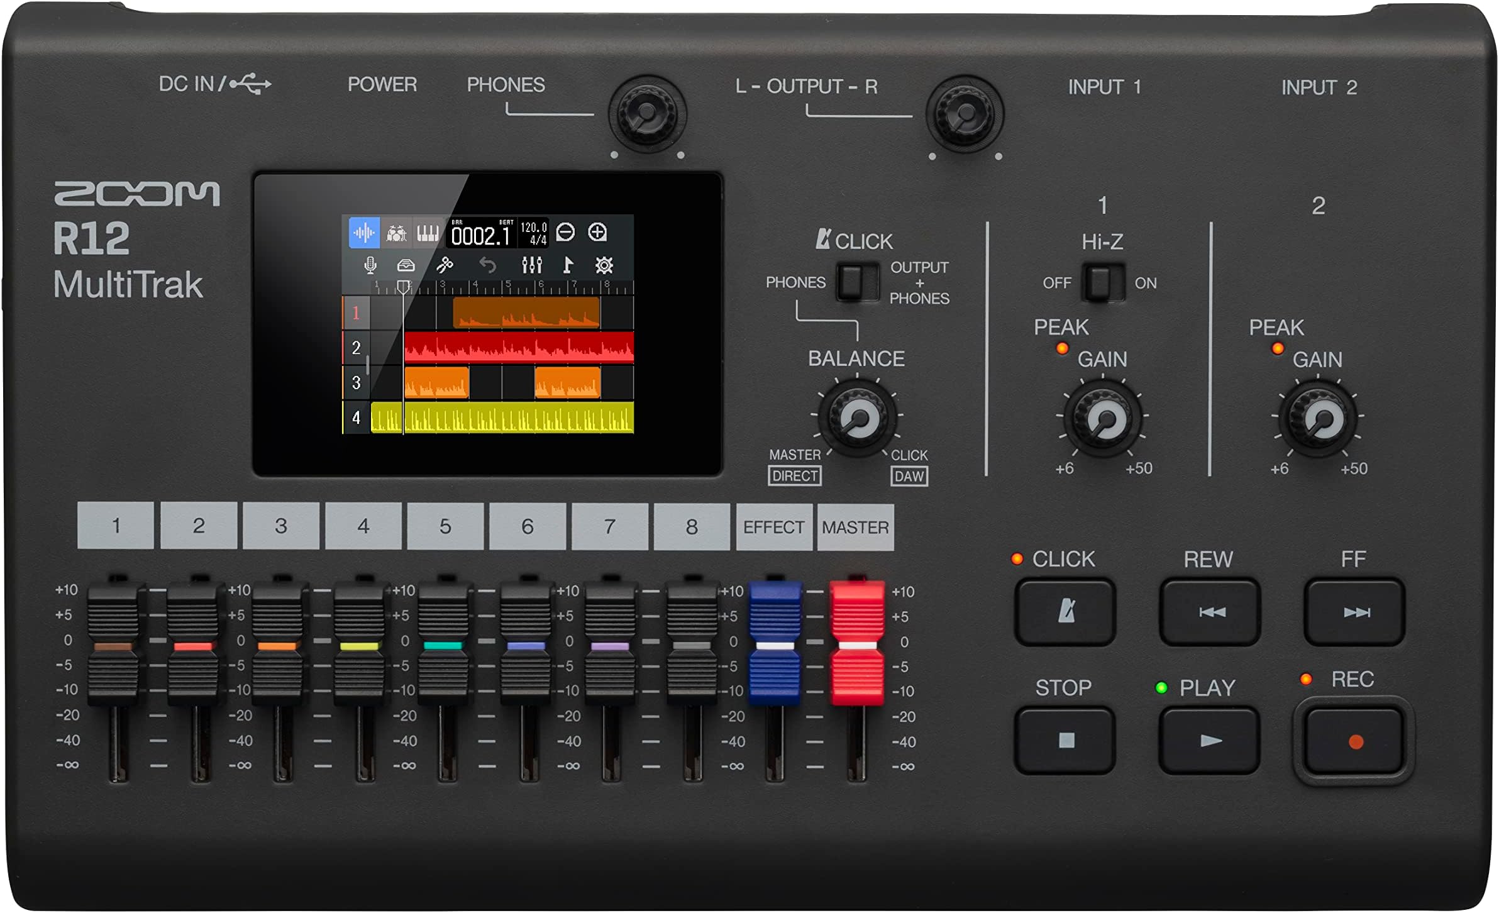Tap the undo arrow icon
The height and width of the screenshot is (913, 1499).
(489, 266)
